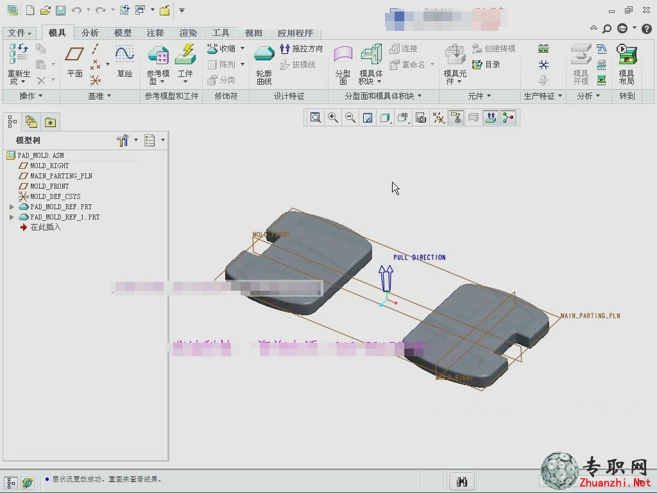
Task: Expand the parting surface and mold volume group
Action: click(x=383, y=96)
